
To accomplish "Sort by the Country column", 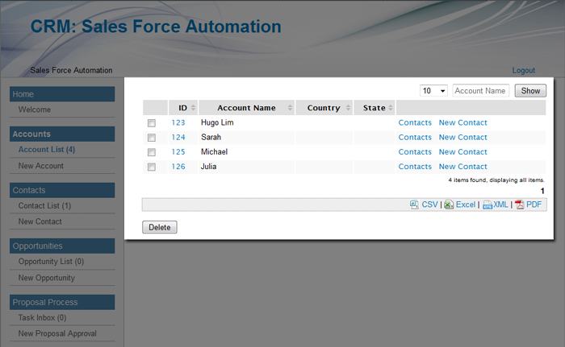I will pos(324,108).
